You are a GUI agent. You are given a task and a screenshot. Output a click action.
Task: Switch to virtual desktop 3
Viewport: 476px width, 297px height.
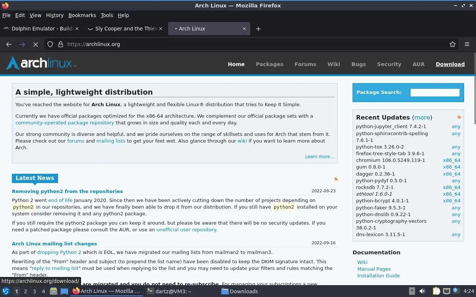point(34,291)
